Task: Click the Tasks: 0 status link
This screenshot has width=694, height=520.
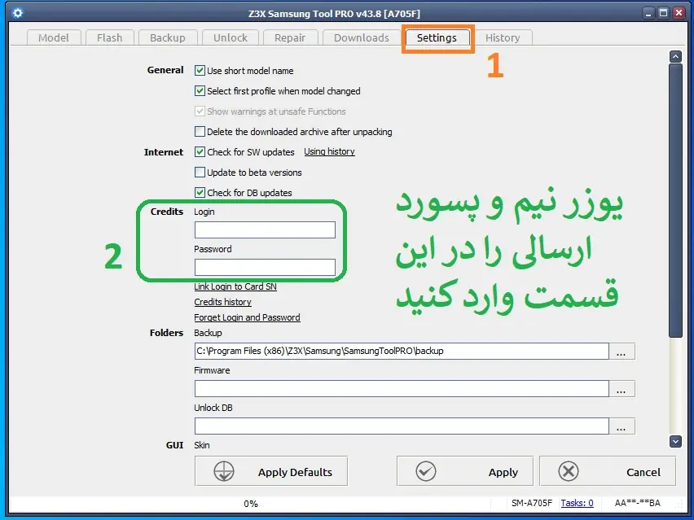Action: pyautogui.click(x=577, y=503)
